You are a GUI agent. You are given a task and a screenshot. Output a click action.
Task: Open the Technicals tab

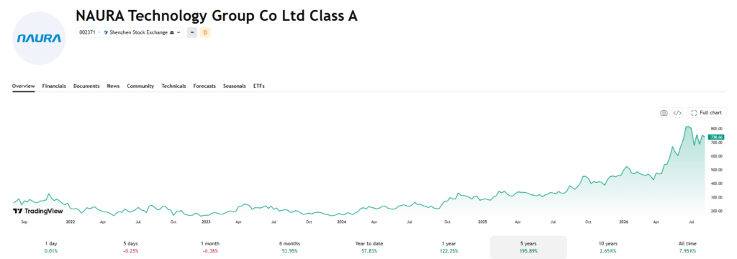click(173, 86)
